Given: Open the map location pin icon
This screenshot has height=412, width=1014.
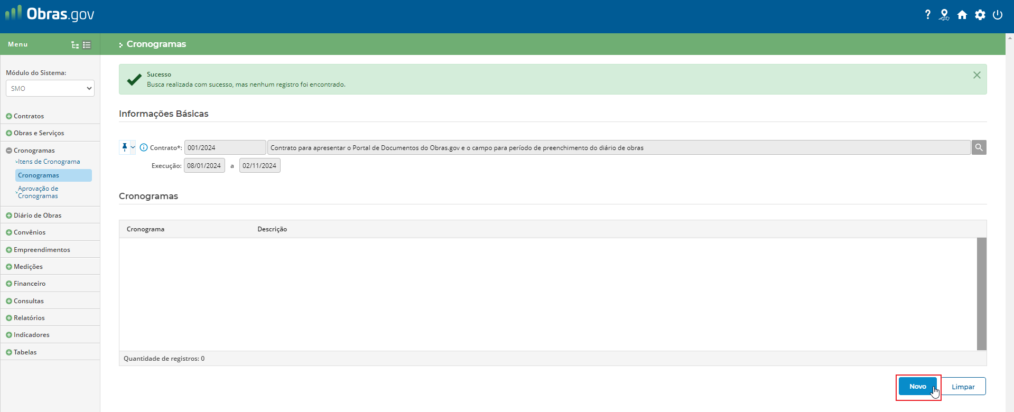Looking at the screenshot, I should click(944, 15).
